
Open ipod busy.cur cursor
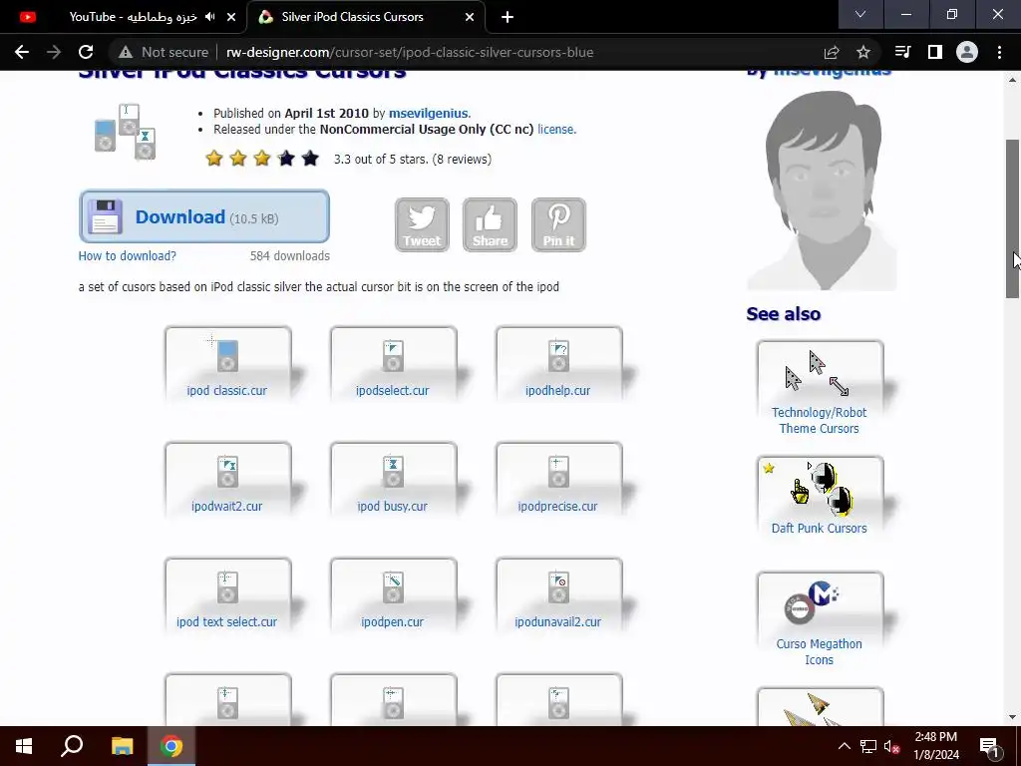(x=393, y=480)
